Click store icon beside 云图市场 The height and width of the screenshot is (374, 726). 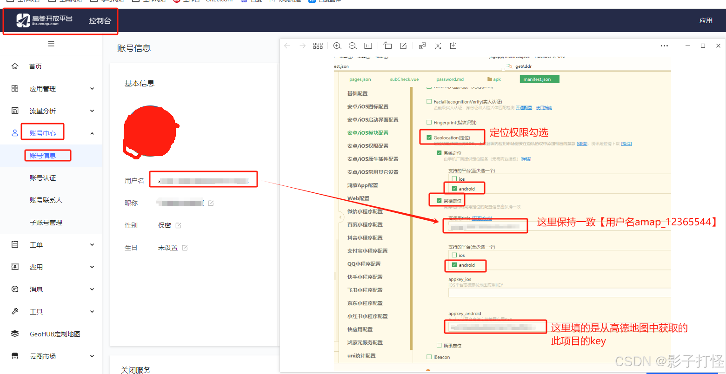(x=15, y=356)
